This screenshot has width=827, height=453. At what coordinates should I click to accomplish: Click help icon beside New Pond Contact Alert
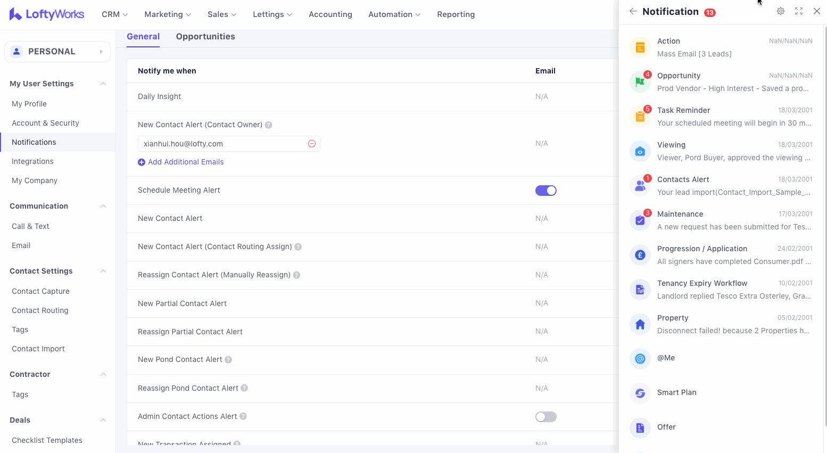(228, 360)
